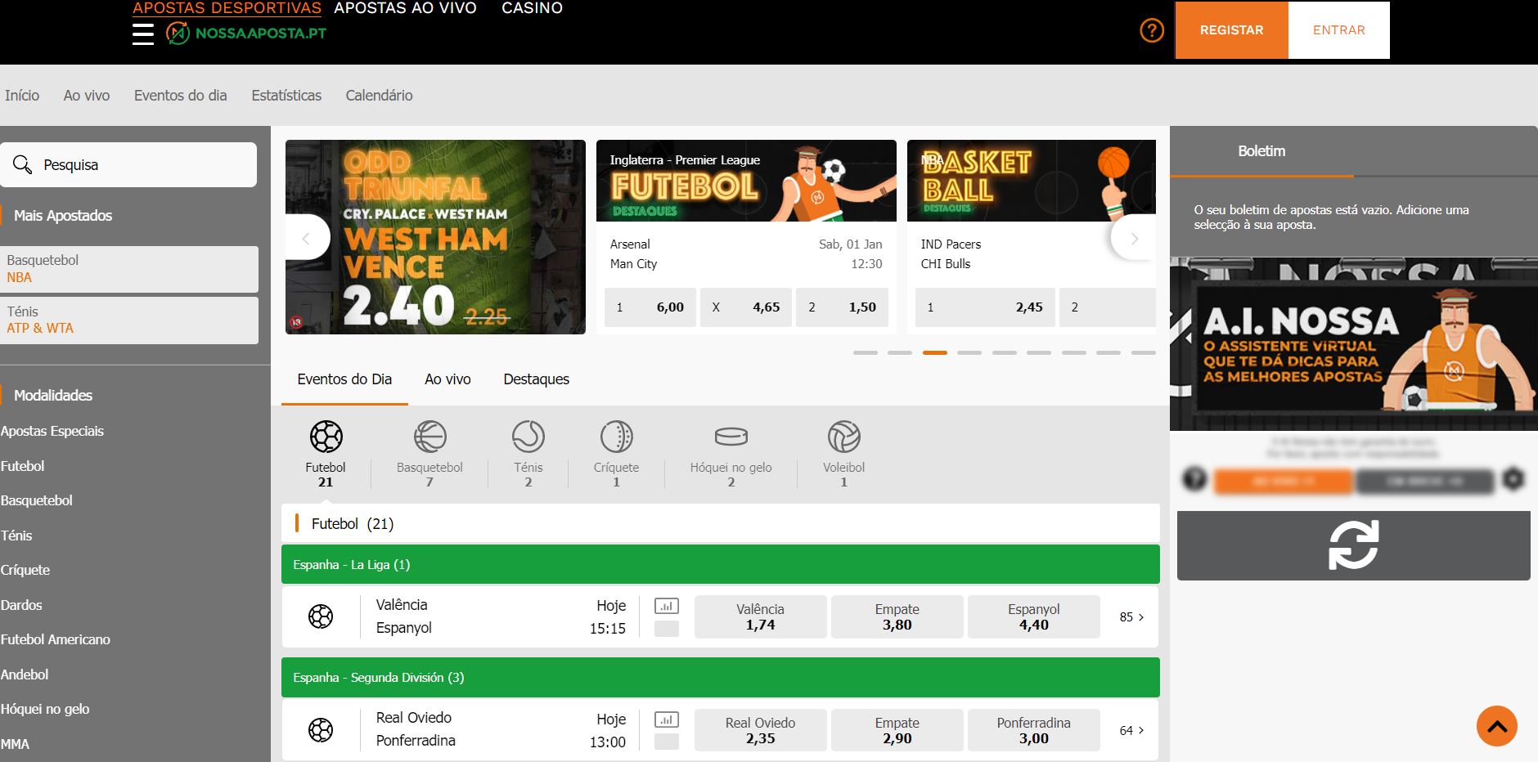The height and width of the screenshot is (762, 1538).
Task: Pick Man City win odds 1,50
Action: pos(842,307)
